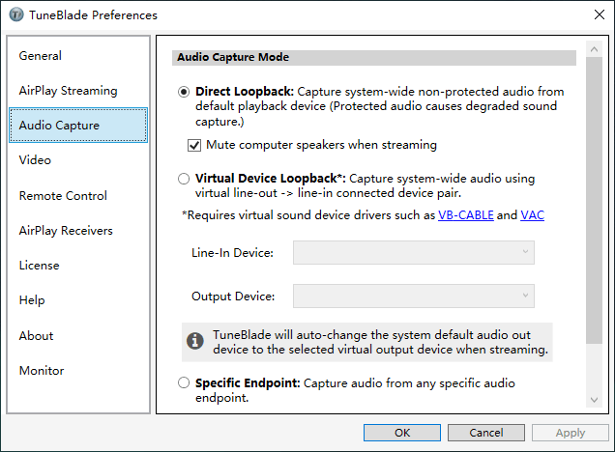Click the scrollbar up arrow

(x=594, y=49)
